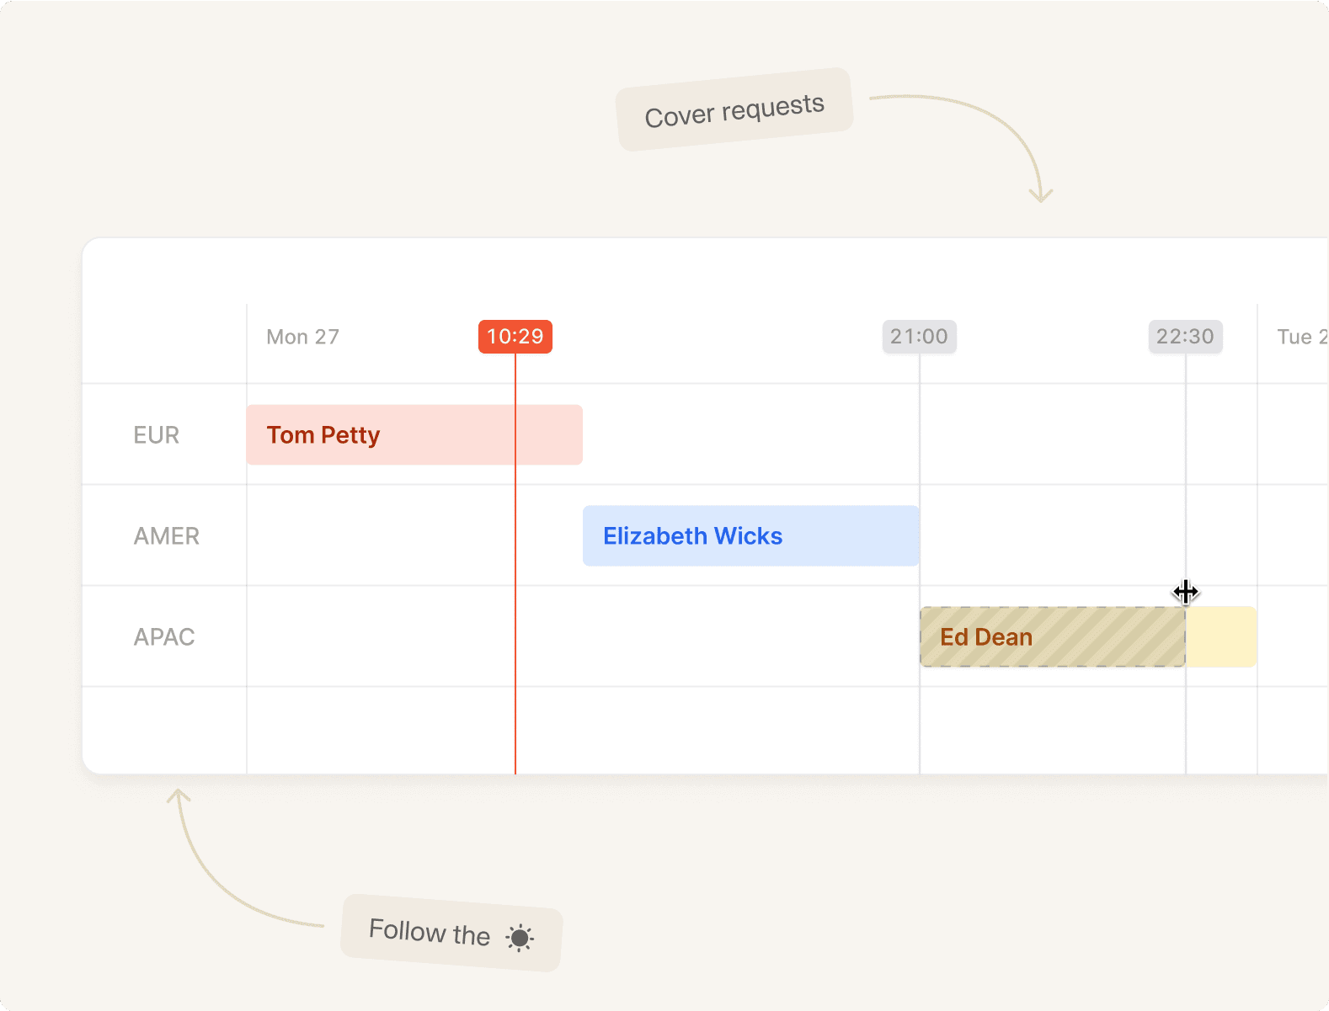1329x1011 pixels.
Task: Click the name text Tom Petty
Action: pos(323,435)
